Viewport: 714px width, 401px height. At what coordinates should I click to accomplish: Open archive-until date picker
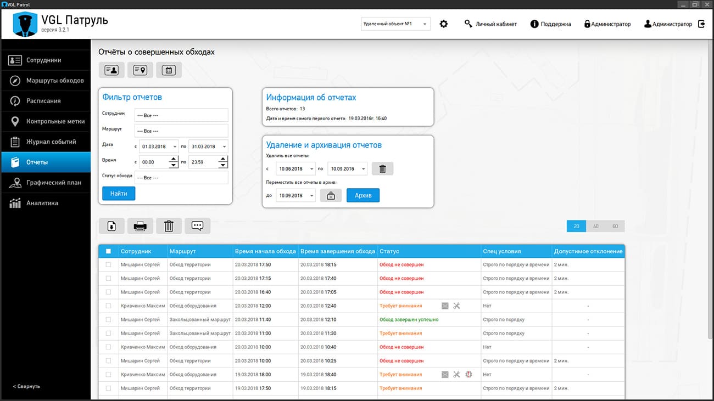coord(295,195)
